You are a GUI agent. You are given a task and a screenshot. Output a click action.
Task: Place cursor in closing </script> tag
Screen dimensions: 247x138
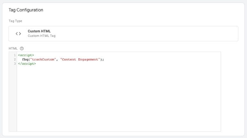coord(27,63)
